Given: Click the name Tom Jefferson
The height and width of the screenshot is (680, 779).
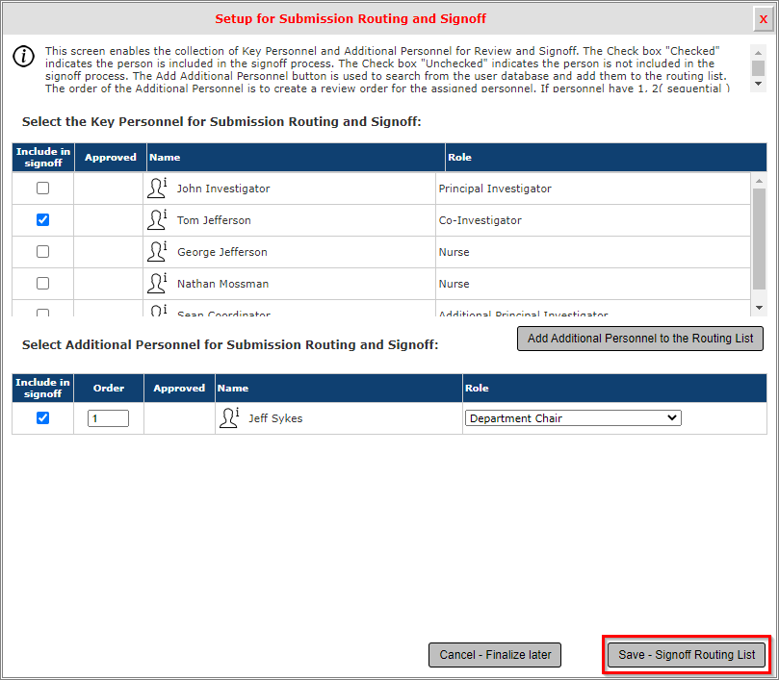Looking at the screenshot, I should point(214,220).
